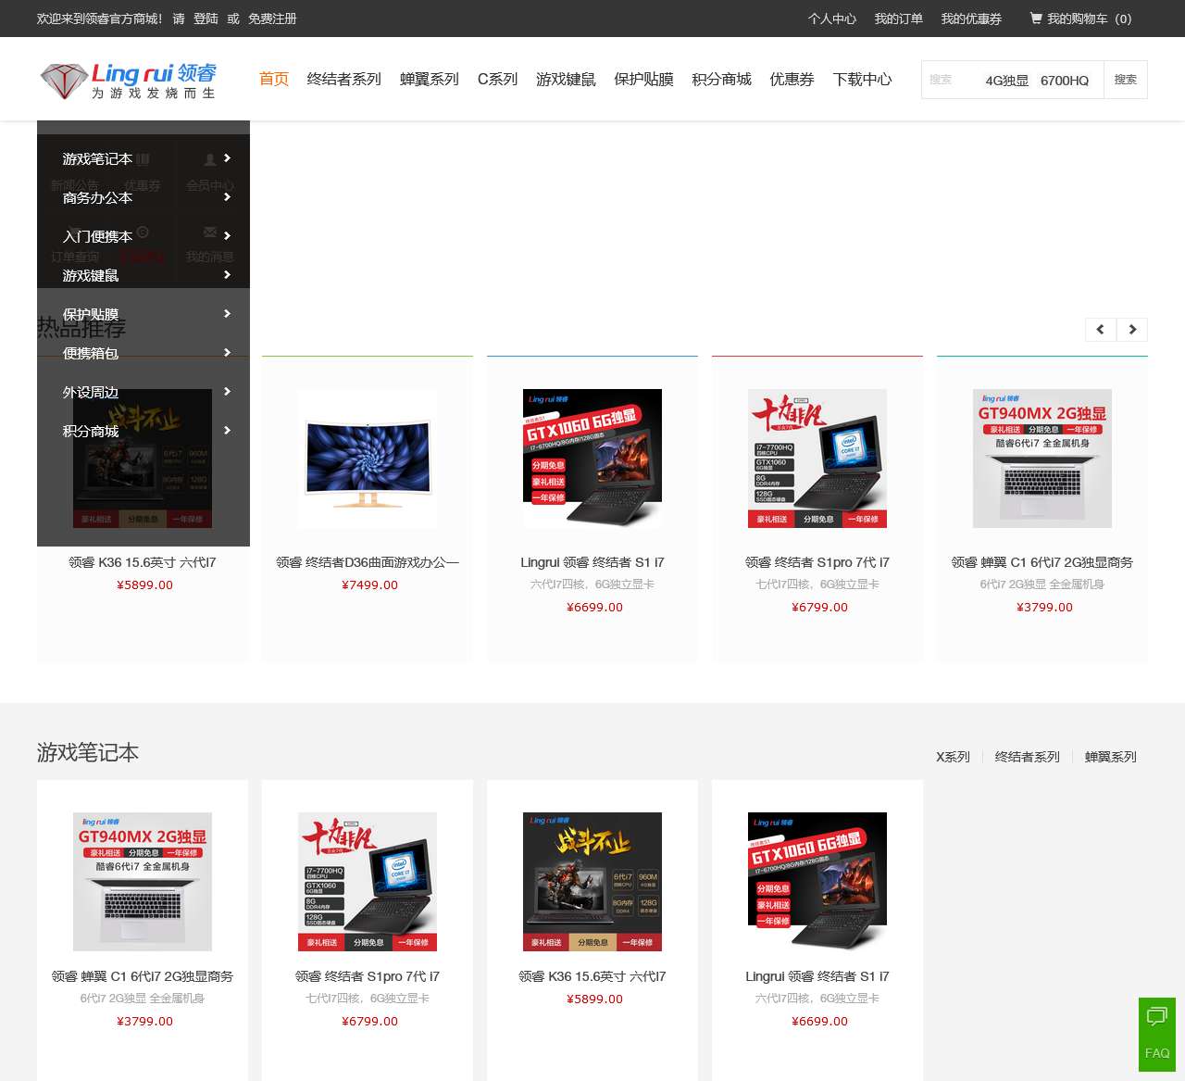Click the 4G独显 search suggestion
The width and height of the screenshot is (1185, 1081).
pos(1006,81)
